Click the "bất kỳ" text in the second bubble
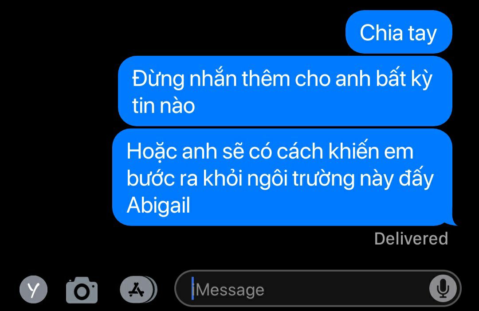Screen dimensions: 479x311 [404, 79]
